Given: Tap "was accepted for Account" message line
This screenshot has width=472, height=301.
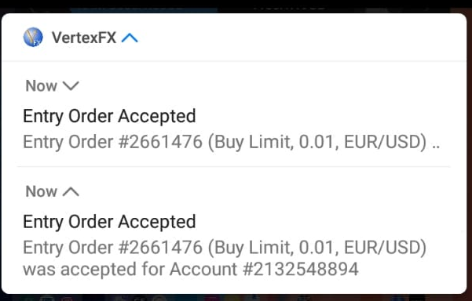Looking at the screenshot, I should point(130,269).
